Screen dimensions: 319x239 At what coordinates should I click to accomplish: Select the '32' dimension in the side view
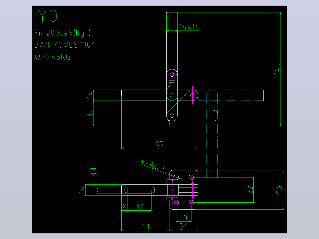point(90,113)
